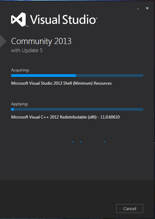Select the 'Community 2013' heading text

41,41
